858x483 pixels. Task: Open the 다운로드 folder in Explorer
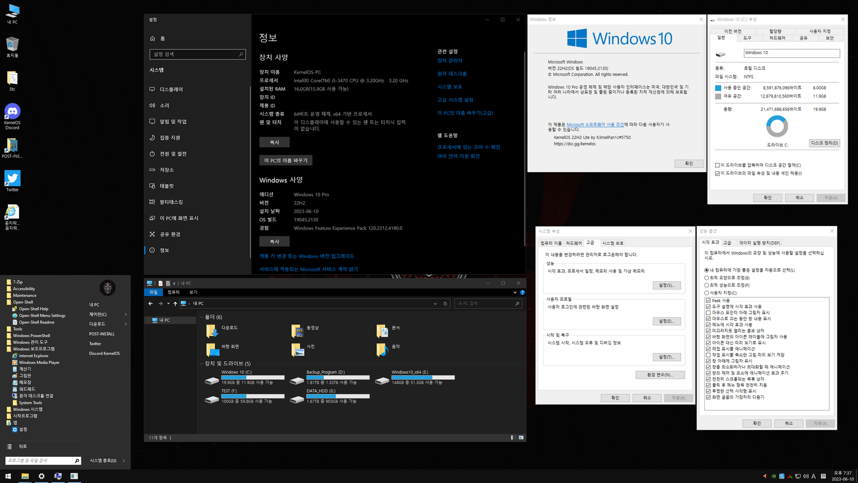223,330
